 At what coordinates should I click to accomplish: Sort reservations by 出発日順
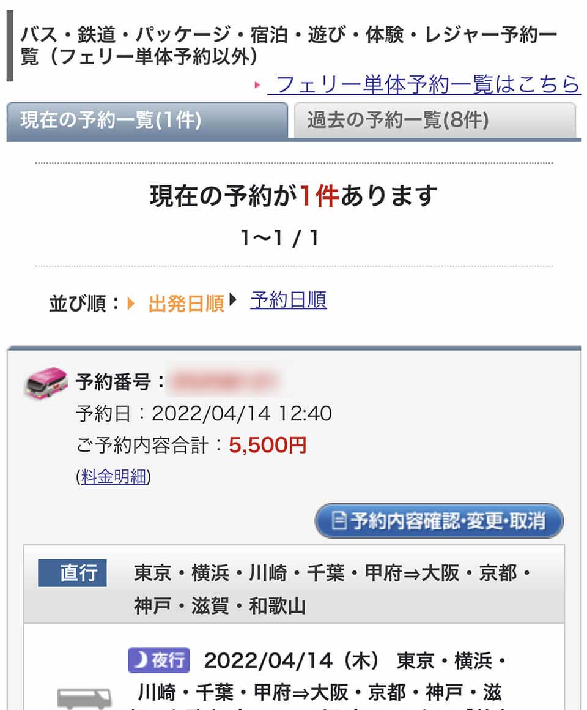(186, 304)
